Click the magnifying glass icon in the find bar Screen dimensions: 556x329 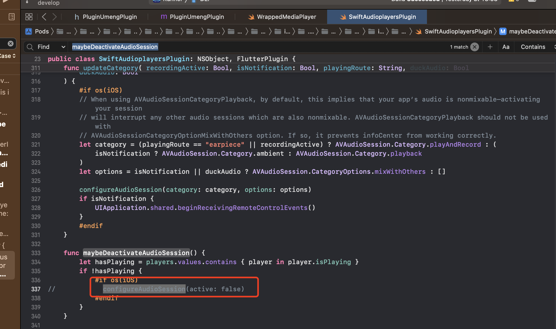(x=30, y=47)
